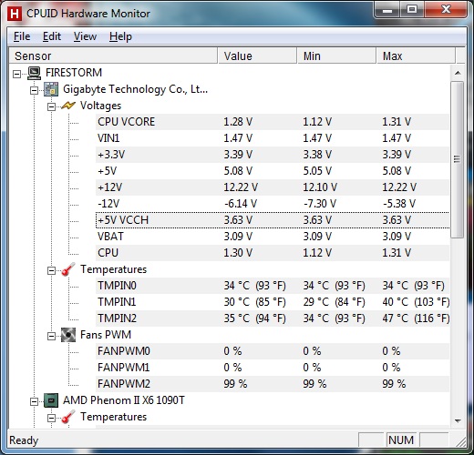Click the Ready status text
474x455 pixels.
24,440
